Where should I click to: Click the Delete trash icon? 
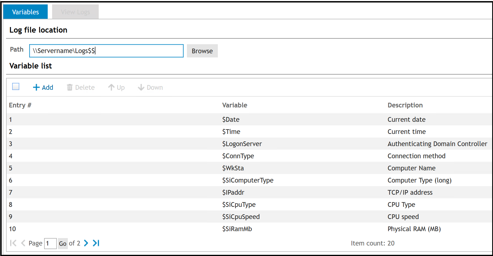click(70, 88)
